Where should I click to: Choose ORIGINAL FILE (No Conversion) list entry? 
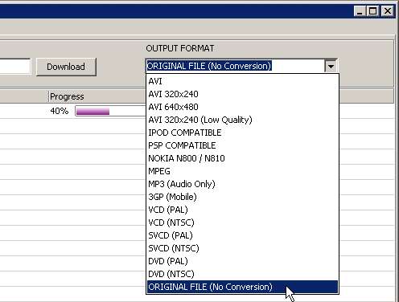coord(242,287)
